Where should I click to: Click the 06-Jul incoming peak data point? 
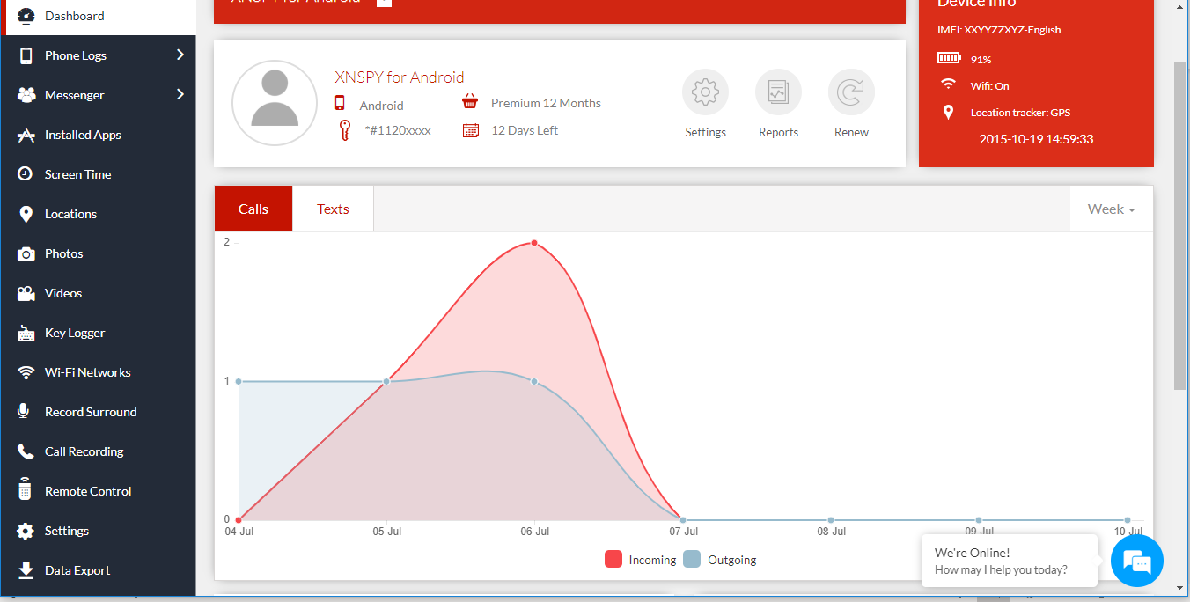534,243
